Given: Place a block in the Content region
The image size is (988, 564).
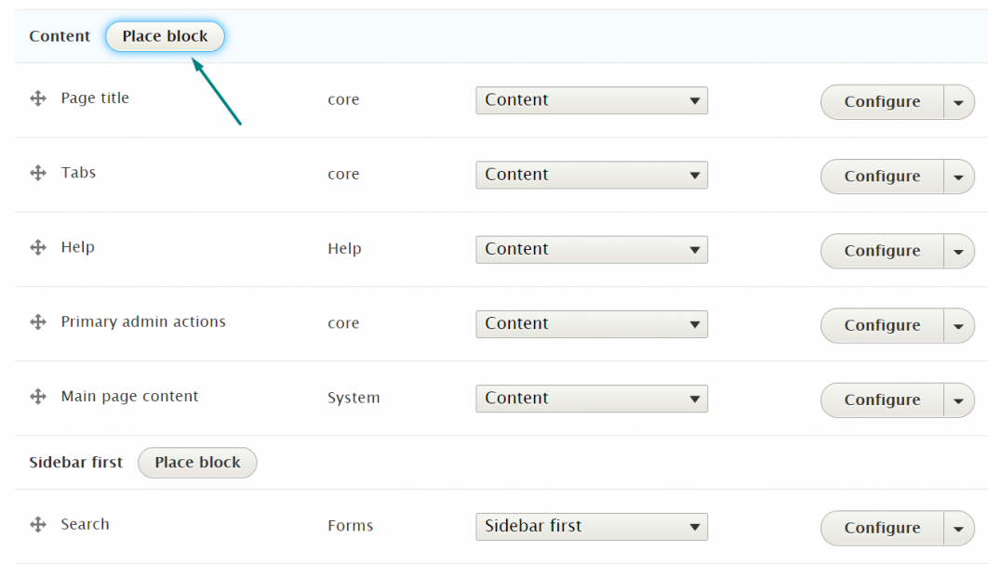Looking at the screenshot, I should point(165,36).
